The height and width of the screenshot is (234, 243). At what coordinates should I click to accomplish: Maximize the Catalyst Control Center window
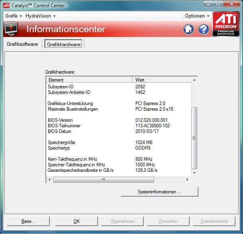218,4
